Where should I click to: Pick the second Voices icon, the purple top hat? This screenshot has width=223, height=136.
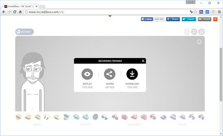tap(173, 117)
